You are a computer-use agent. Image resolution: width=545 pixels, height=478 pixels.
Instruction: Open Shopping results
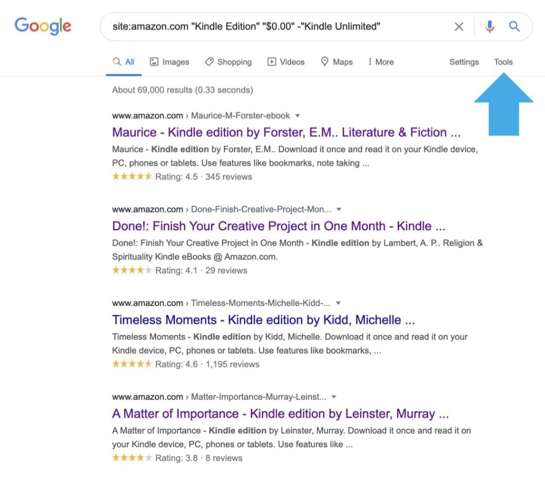[x=228, y=62]
